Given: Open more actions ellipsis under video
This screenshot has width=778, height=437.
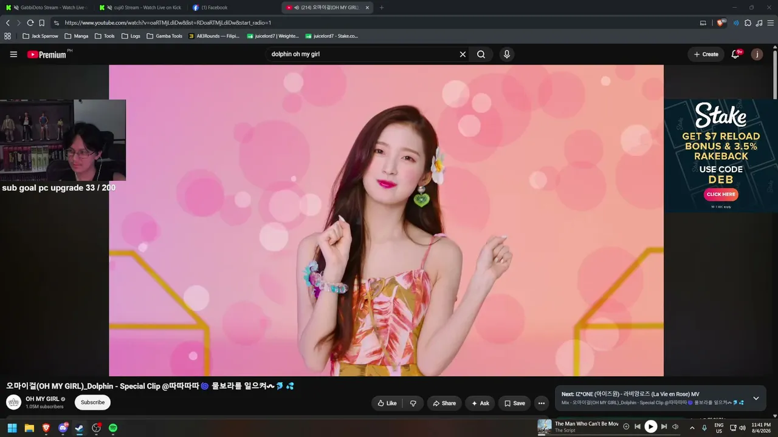Looking at the screenshot, I should (x=542, y=403).
